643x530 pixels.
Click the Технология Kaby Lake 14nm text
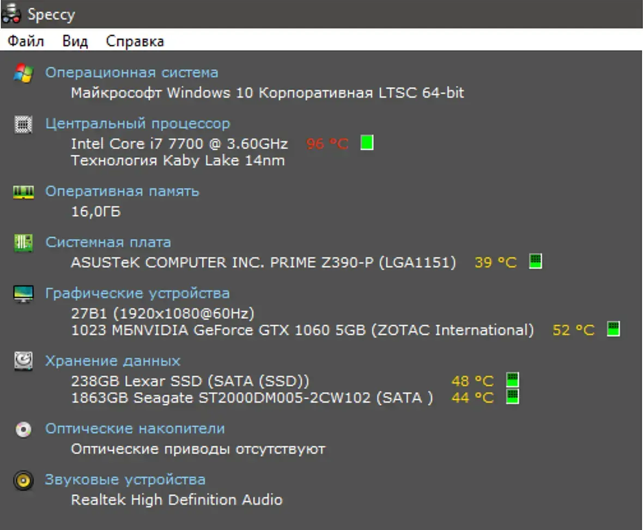click(x=178, y=160)
